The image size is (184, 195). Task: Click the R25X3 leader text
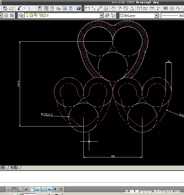point(47,114)
